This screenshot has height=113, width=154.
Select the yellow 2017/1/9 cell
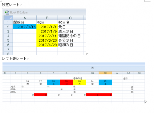47,31
